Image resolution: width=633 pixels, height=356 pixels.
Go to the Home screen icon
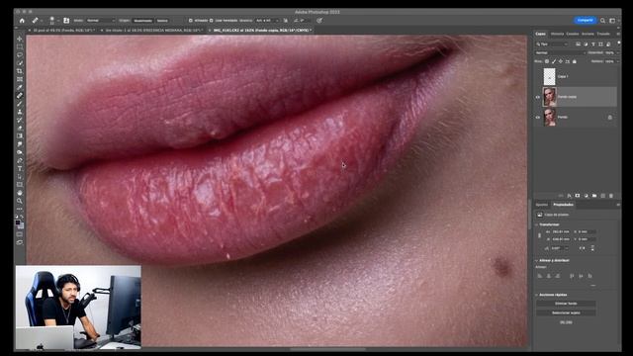22,20
